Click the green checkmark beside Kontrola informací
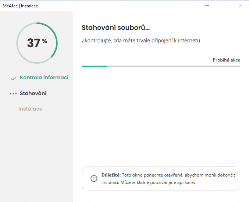This screenshot has height=202, width=249. tap(14, 78)
